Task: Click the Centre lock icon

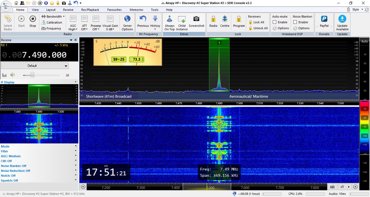Action: (225, 19)
